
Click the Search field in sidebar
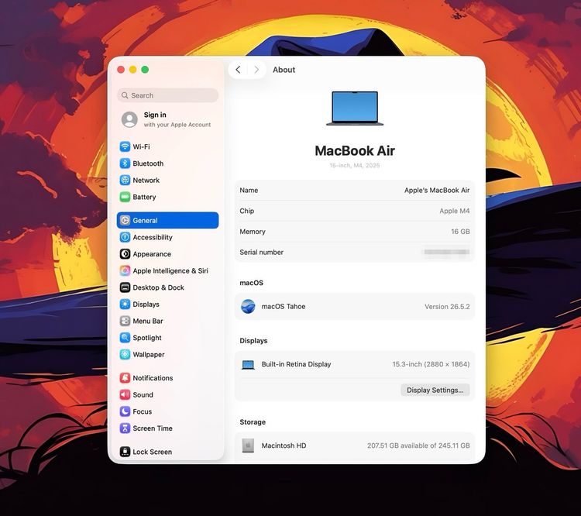click(x=167, y=95)
